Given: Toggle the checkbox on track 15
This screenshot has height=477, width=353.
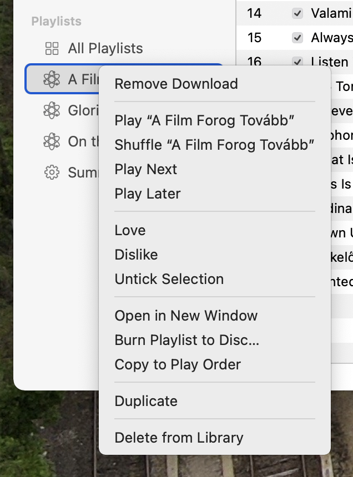Looking at the screenshot, I should click(298, 38).
